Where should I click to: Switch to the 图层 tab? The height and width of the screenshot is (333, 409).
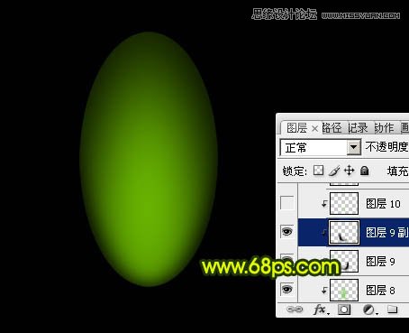[296, 128]
